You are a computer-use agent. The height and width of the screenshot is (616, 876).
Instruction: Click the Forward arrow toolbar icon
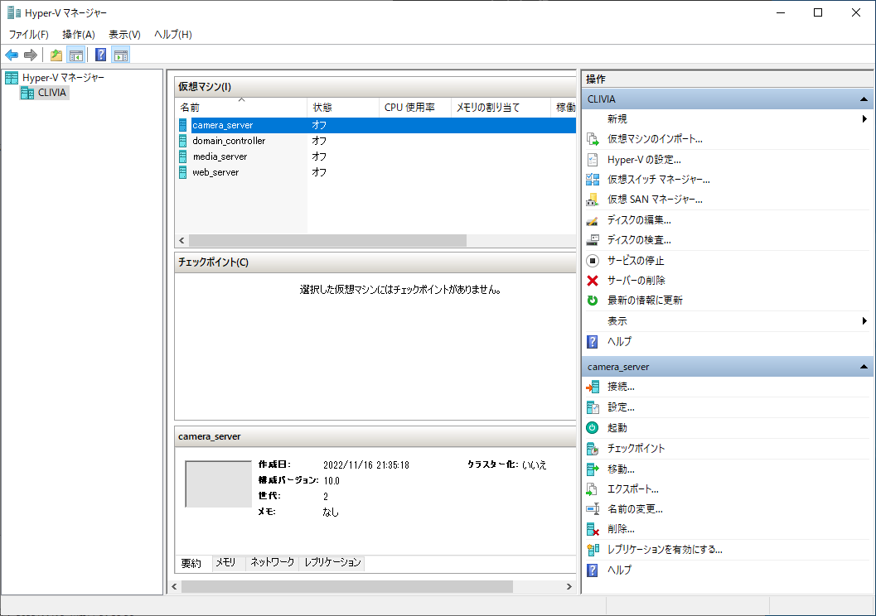[x=31, y=55]
